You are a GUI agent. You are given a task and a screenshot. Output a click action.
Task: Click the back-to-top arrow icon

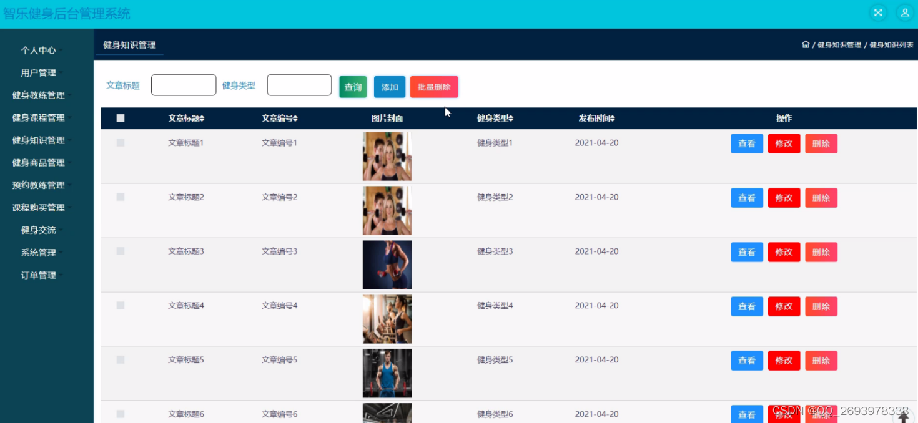[904, 417]
